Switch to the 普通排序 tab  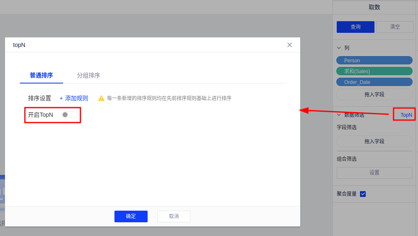[41, 75]
